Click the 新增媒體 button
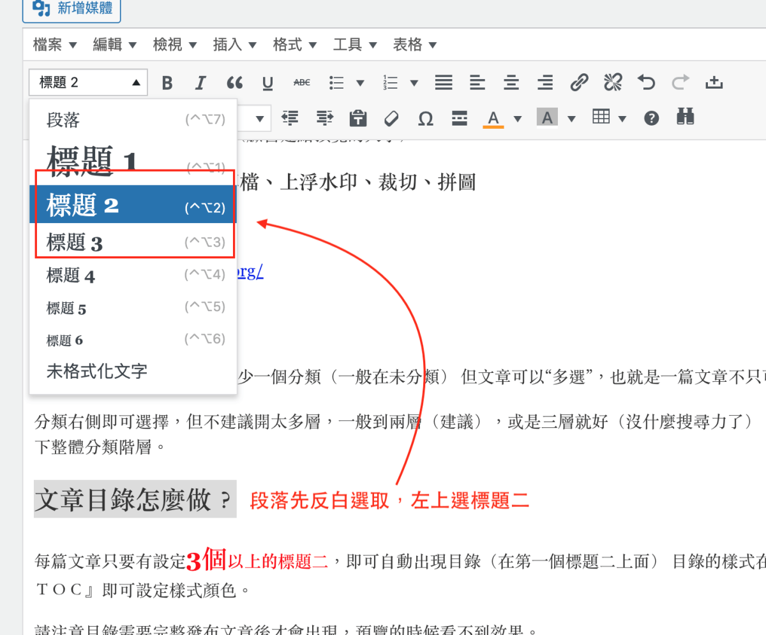Image resolution: width=766 pixels, height=635 pixels. tap(71, 9)
